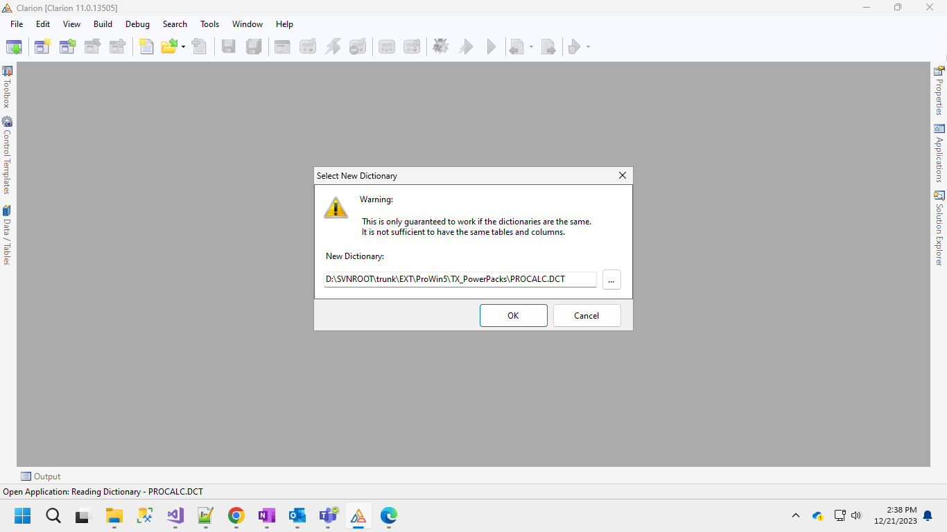Expand the dropdown arrow beside Open File

183,47
